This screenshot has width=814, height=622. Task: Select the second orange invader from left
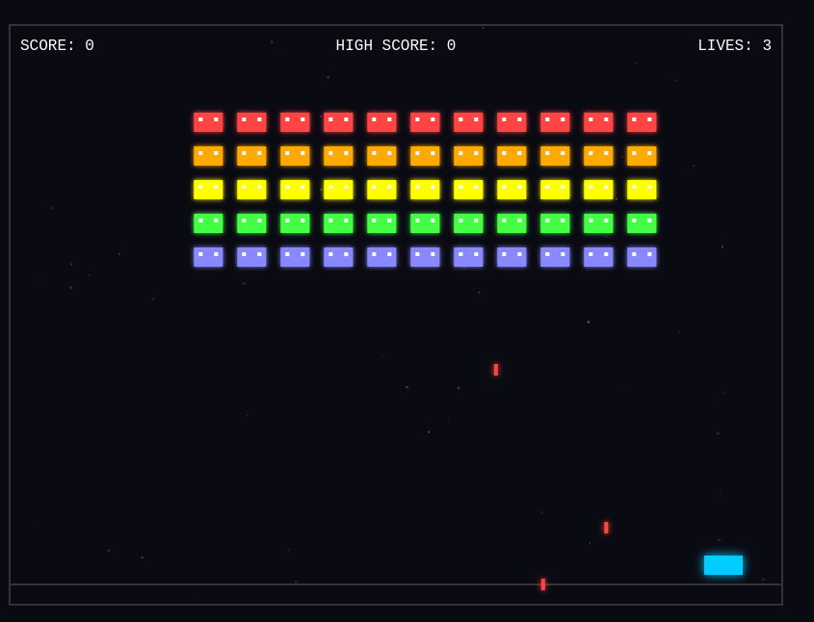point(251,156)
